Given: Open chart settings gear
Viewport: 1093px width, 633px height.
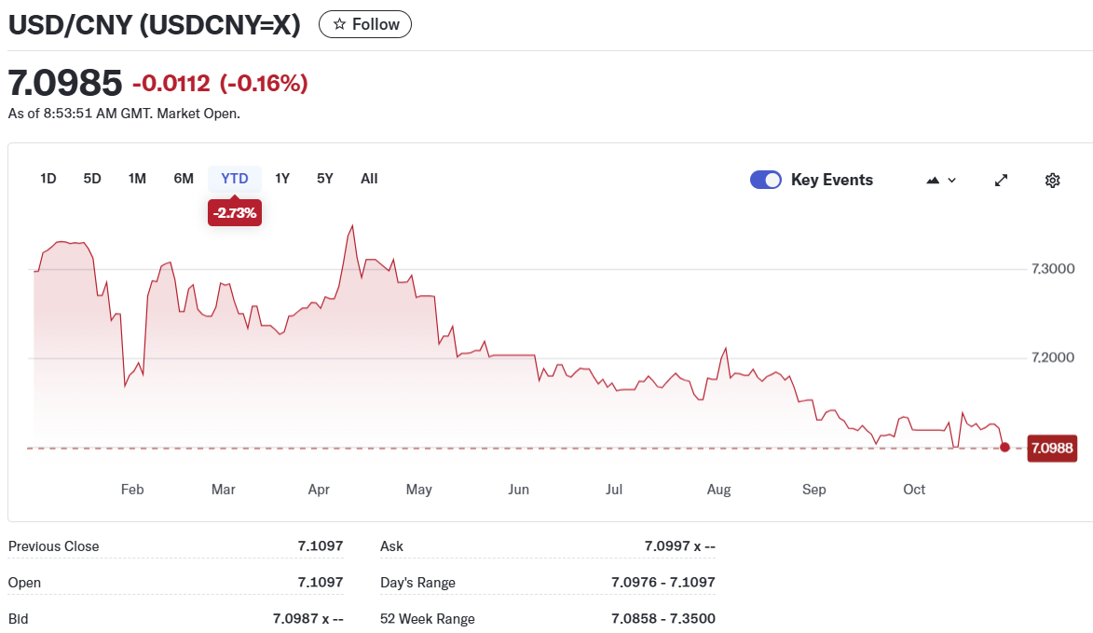Looking at the screenshot, I should (1053, 180).
